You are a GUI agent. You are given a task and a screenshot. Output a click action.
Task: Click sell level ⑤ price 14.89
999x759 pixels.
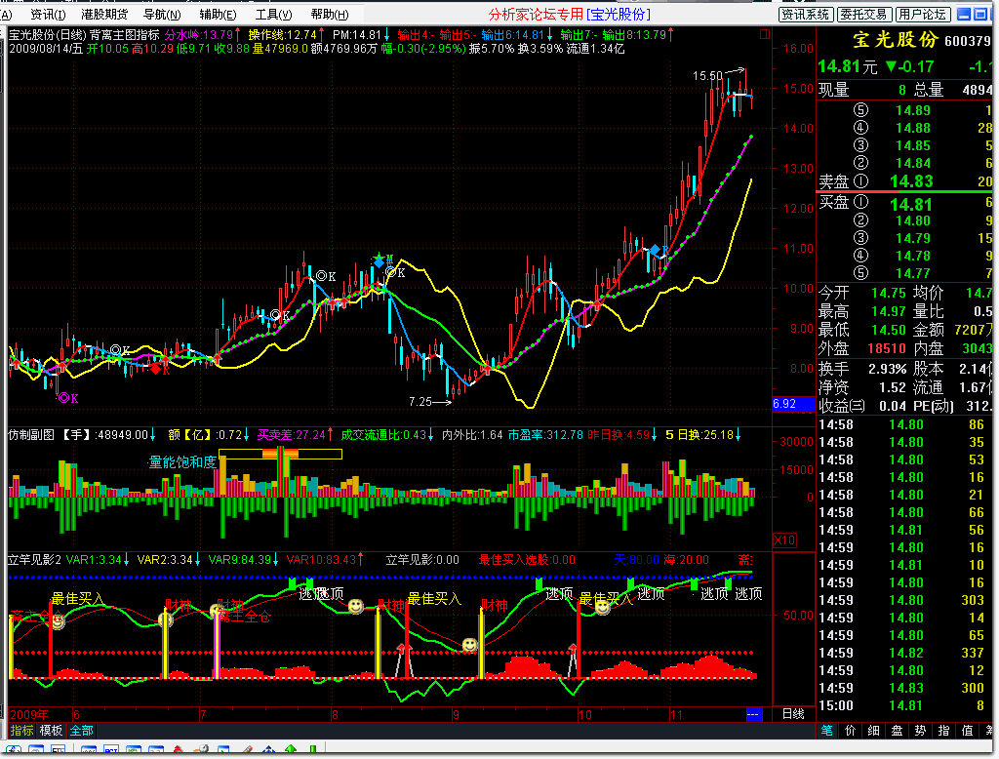pos(912,111)
